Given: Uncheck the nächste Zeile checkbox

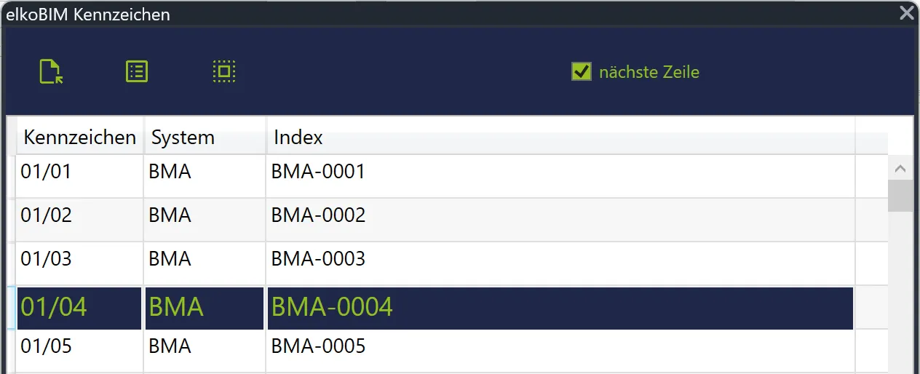Looking at the screenshot, I should [x=581, y=71].
